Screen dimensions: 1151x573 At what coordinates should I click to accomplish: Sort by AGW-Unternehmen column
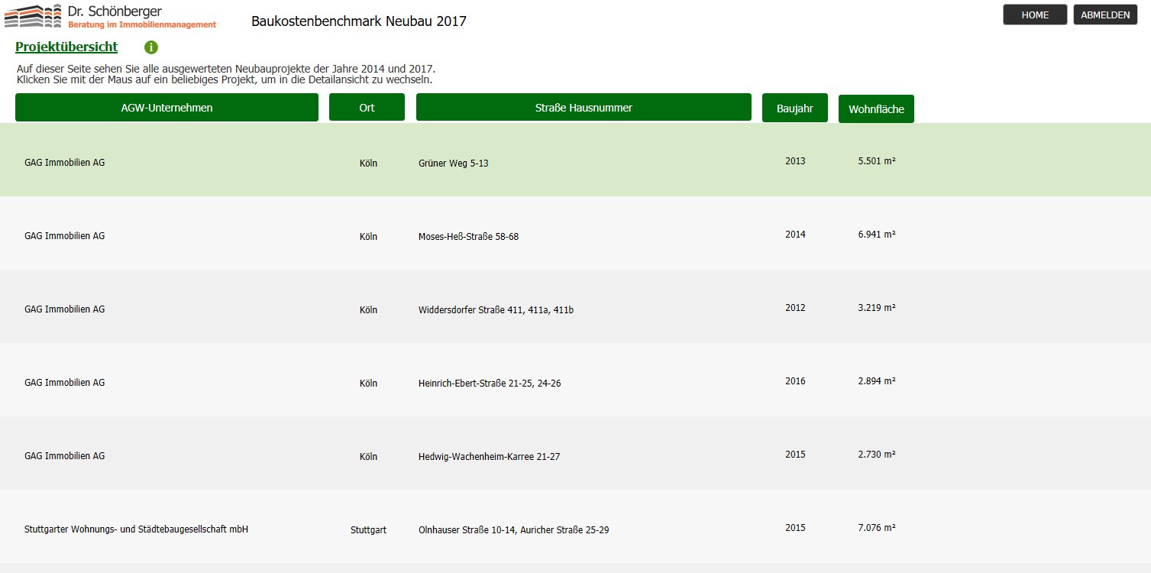[x=167, y=108]
